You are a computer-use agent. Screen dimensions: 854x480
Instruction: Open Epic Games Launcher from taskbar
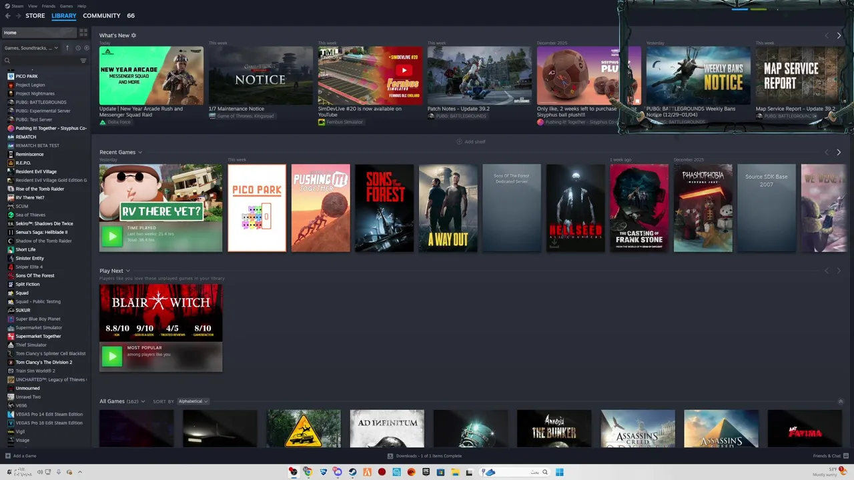[426, 472]
